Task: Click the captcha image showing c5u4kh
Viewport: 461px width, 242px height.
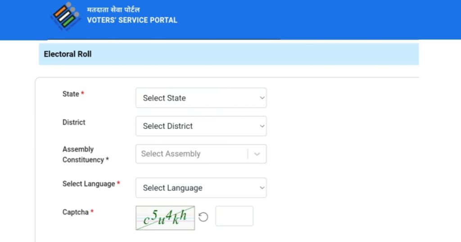Action: tap(165, 218)
